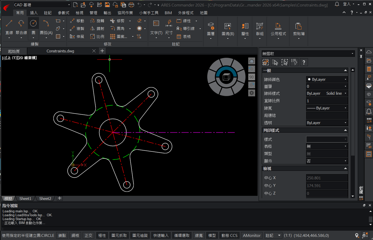Switch to the 插入 ribbon tab
Screen dimensions: 373x240
point(34,13)
